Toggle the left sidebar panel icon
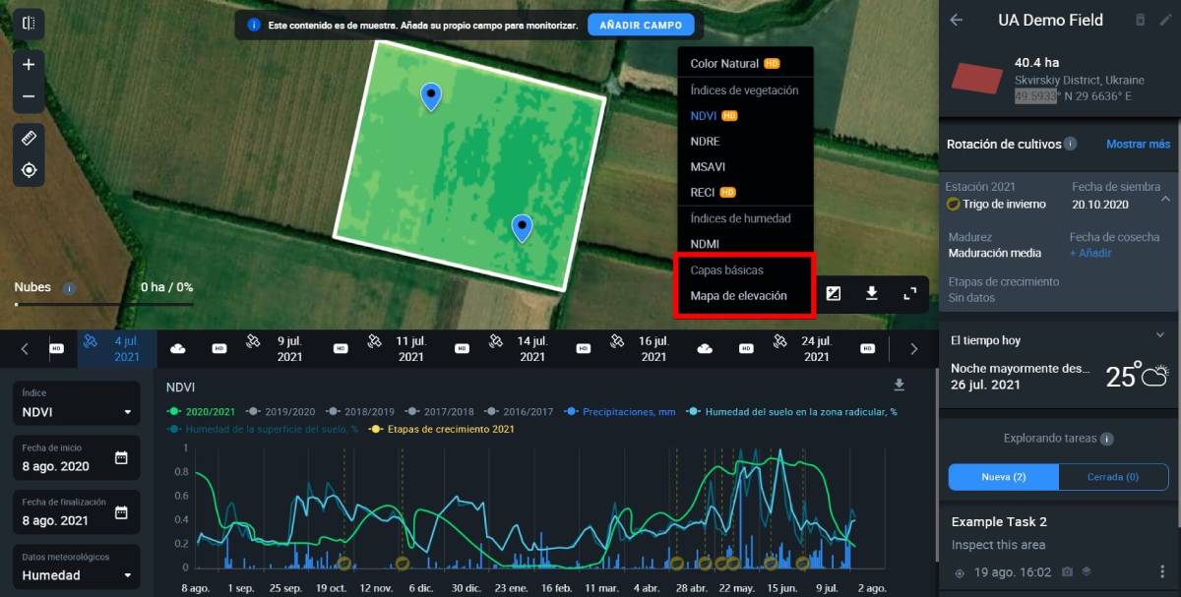The width and height of the screenshot is (1181, 597). pos(29,23)
